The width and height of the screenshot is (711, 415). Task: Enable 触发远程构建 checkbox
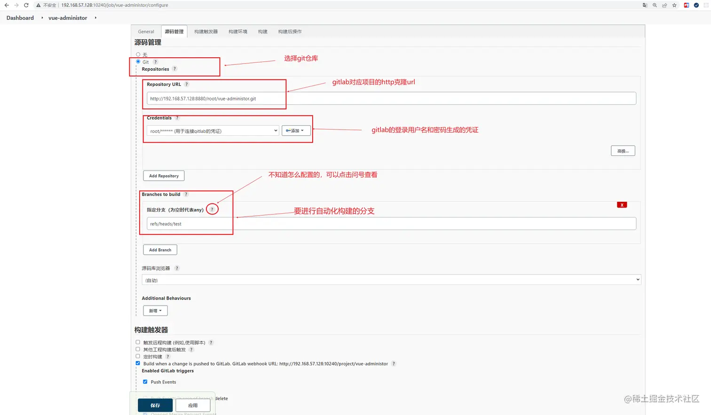pyautogui.click(x=138, y=342)
